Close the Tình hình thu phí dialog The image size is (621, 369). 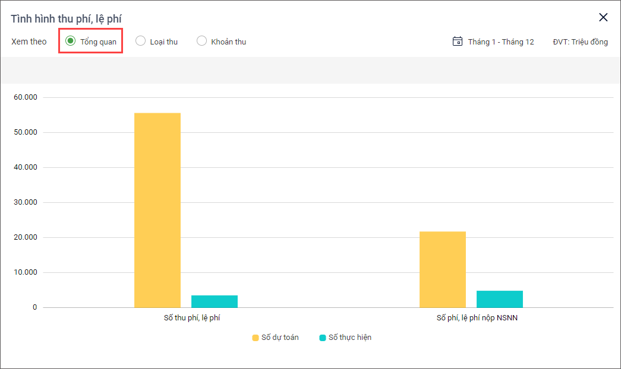coord(603,17)
